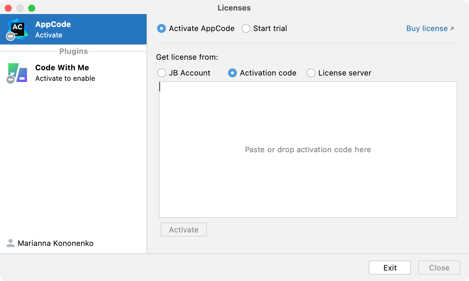Click the Code With Me plugin icon
The width and height of the screenshot is (469, 281).
click(x=17, y=73)
